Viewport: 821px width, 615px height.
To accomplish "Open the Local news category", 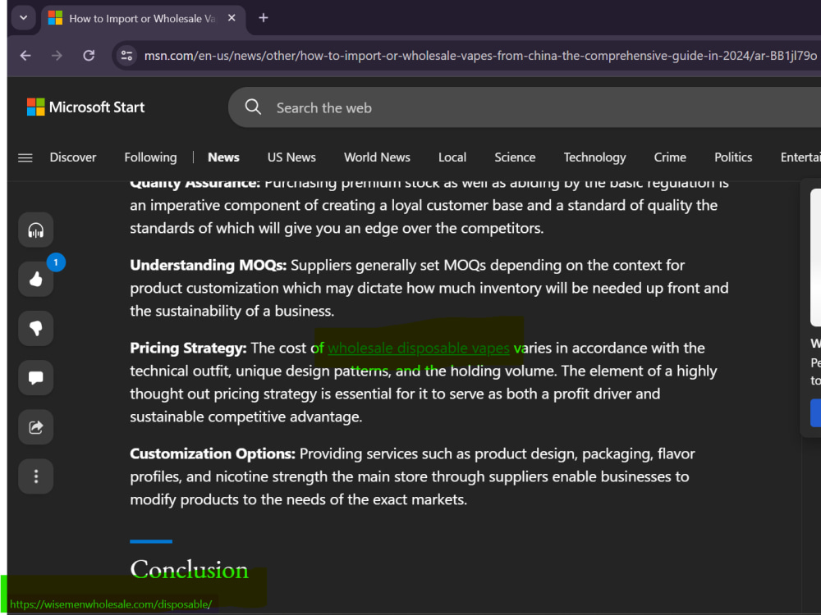I will (452, 157).
